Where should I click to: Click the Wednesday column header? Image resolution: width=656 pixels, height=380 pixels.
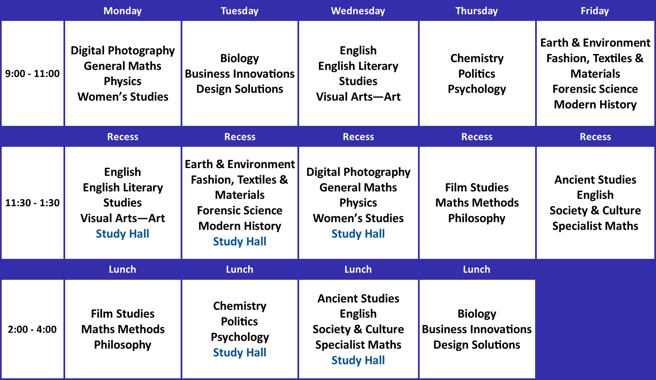(x=358, y=11)
